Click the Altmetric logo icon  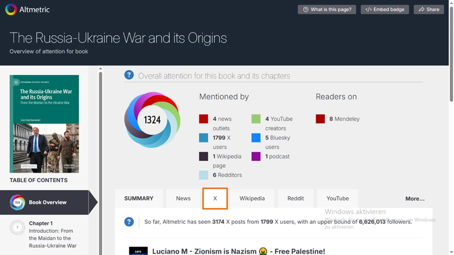pyautogui.click(x=11, y=9)
